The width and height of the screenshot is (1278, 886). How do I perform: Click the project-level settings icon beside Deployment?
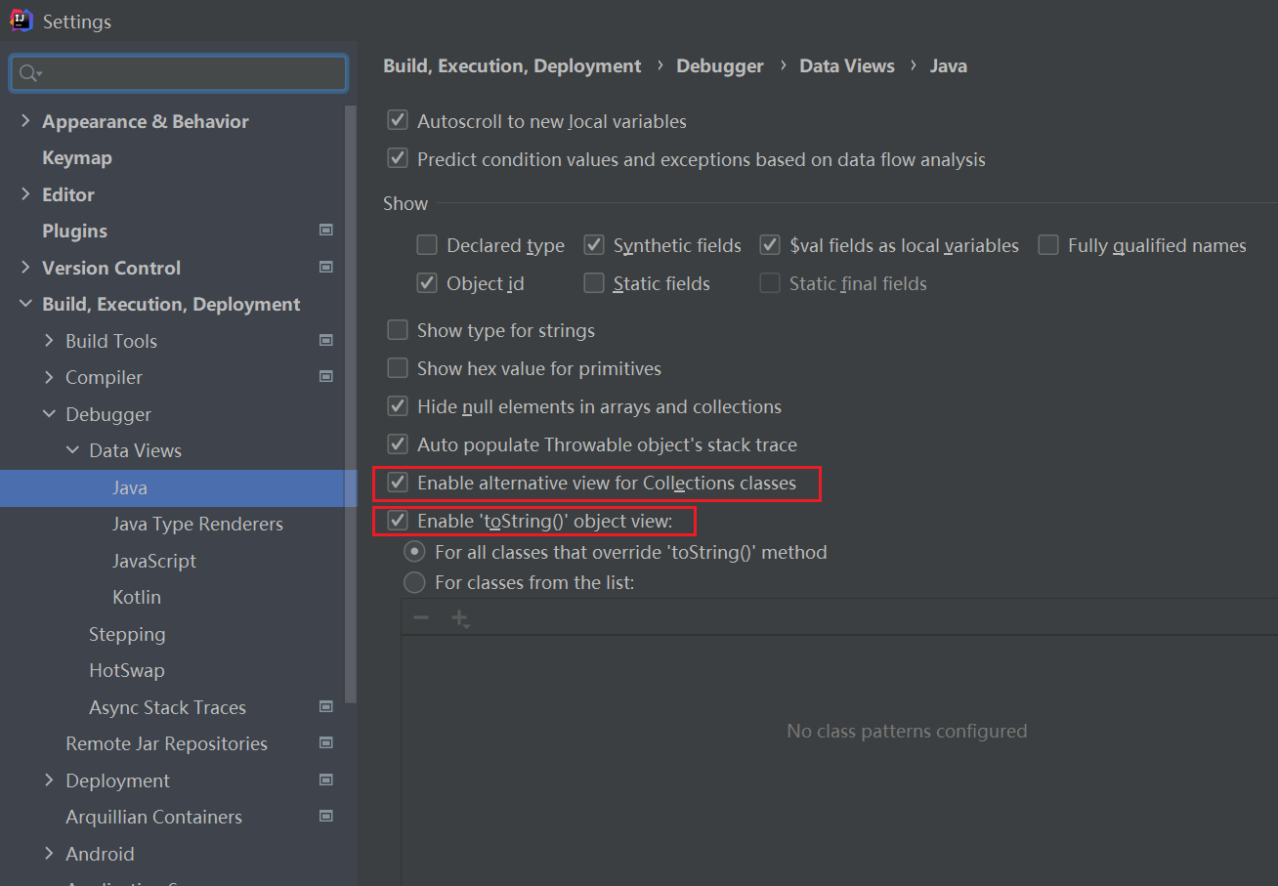(326, 780)
